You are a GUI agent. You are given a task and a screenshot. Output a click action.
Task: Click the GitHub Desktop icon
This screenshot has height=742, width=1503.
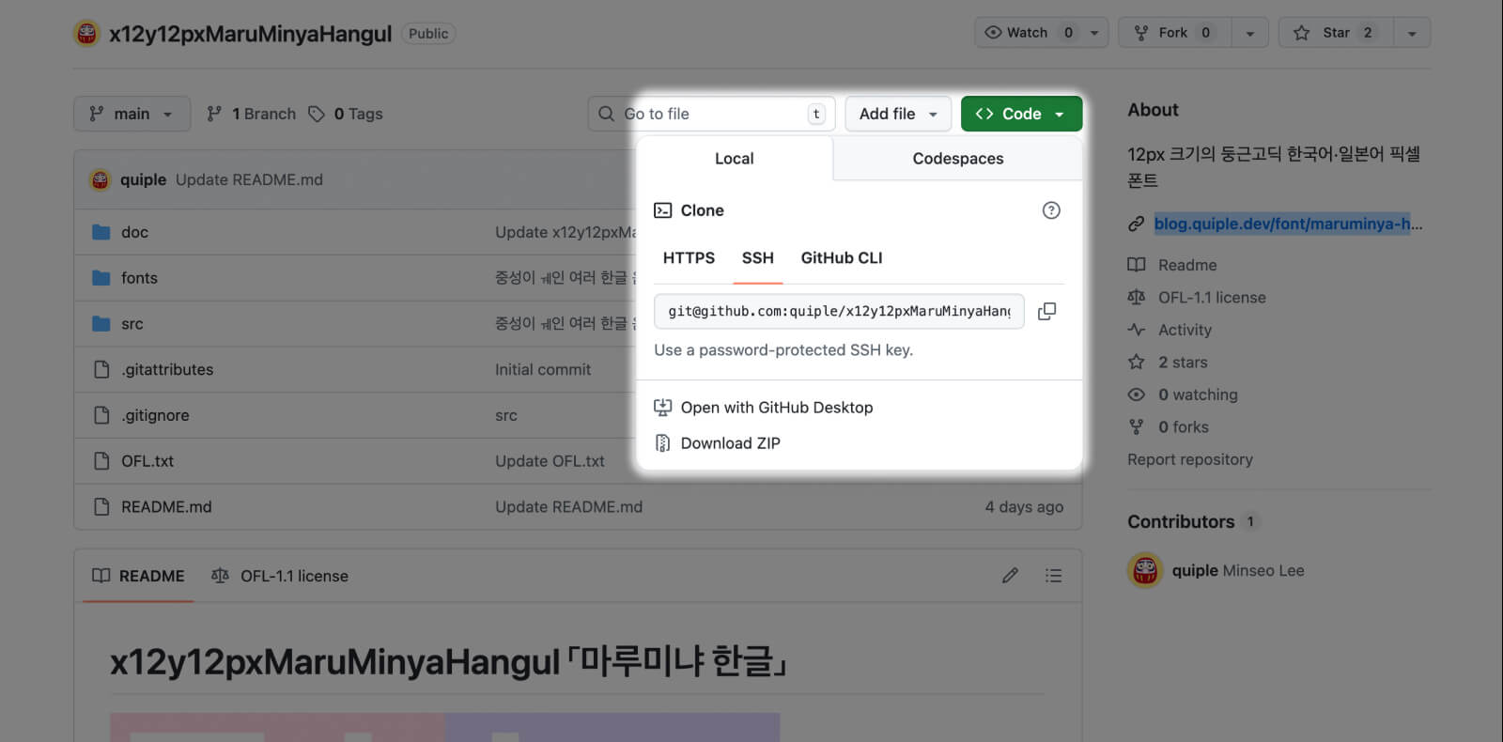pyautogui.click(x=662, y=408)
